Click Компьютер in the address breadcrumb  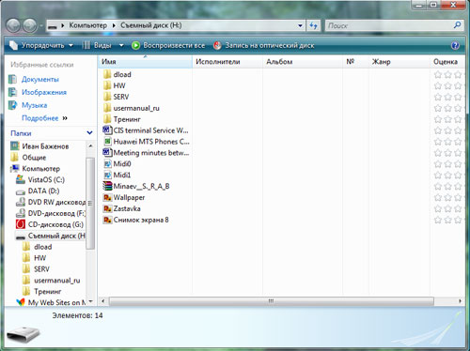pyautogui.click(x=88, y=25)
